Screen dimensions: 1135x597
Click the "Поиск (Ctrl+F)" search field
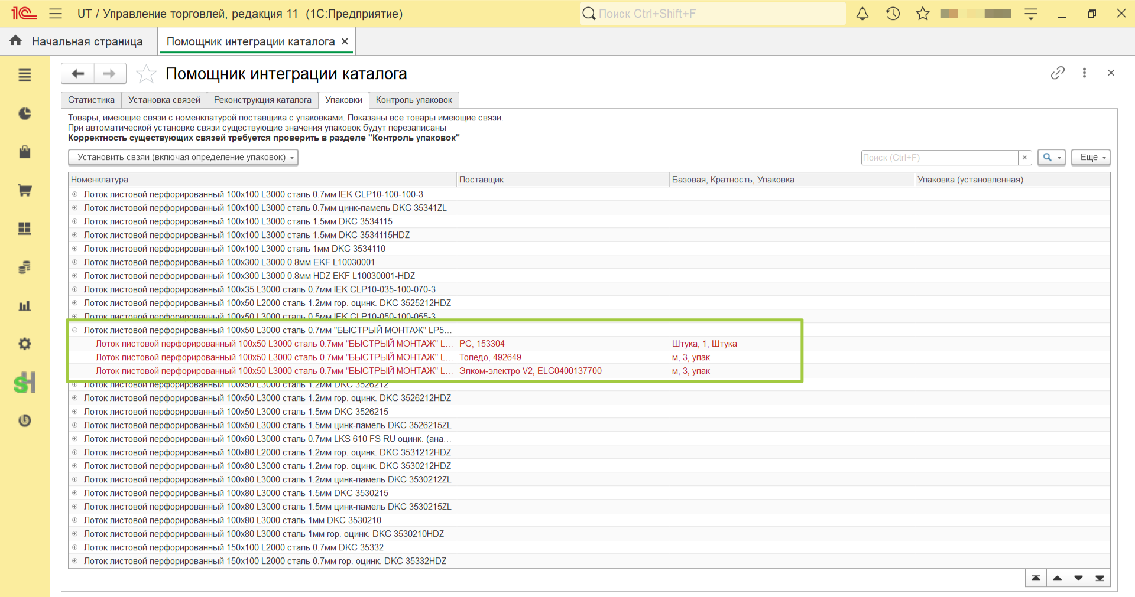(940, 158)
